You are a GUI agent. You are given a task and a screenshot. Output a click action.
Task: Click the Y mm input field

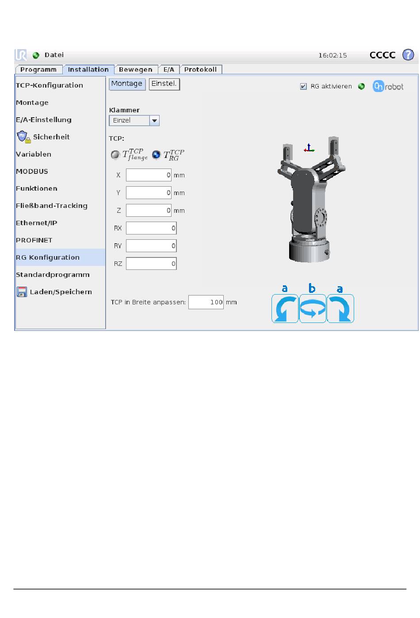point(149,193)
